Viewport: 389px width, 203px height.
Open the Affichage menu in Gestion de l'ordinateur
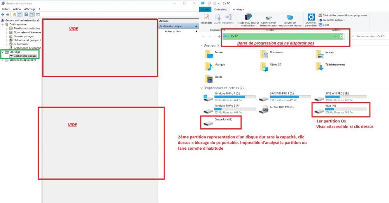click(30, 9)
